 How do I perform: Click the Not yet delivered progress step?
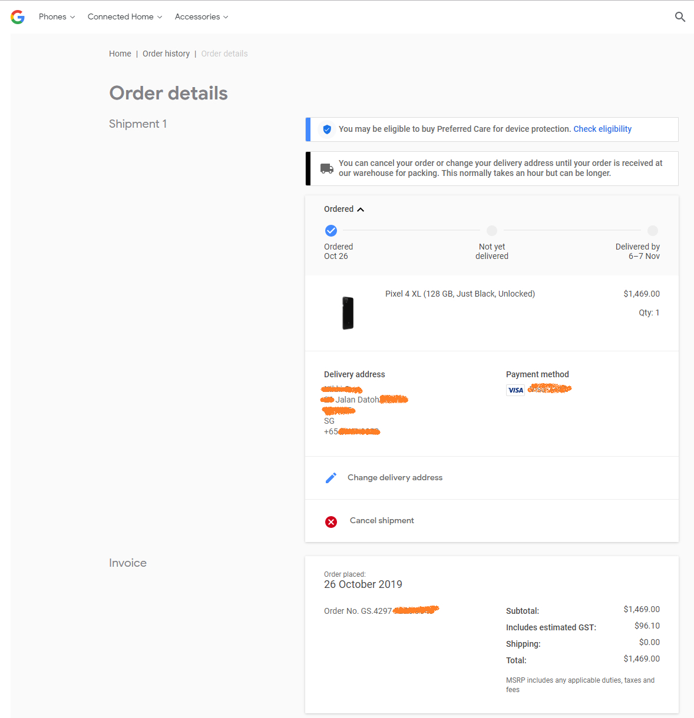click(492, 231)
